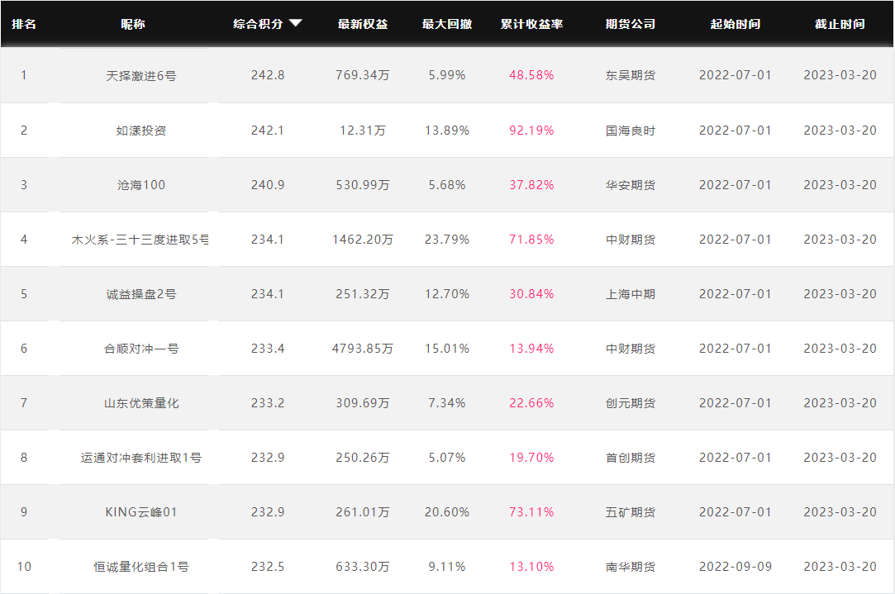Click the drawdown value 20.60%

click(x=447, y=512)
